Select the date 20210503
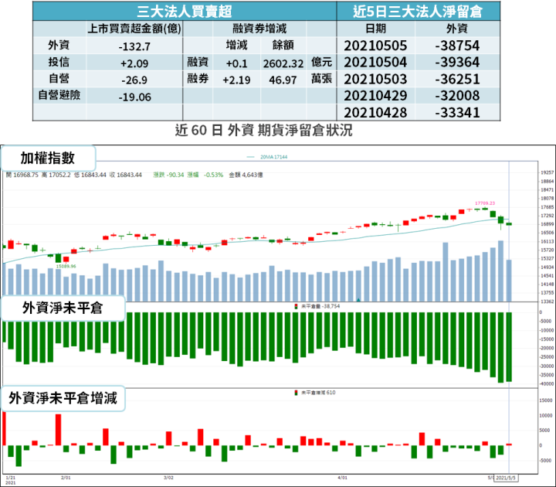The width and height of the screenshot is (556, 487). pyautogui.click(x=375, y=79)
